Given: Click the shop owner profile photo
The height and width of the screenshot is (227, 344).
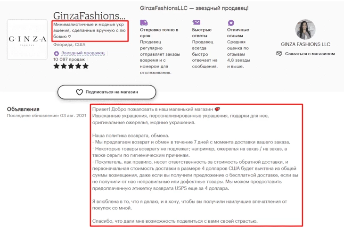Looking at the screenshot, I should pyautogui.click(x=305, y=29).
